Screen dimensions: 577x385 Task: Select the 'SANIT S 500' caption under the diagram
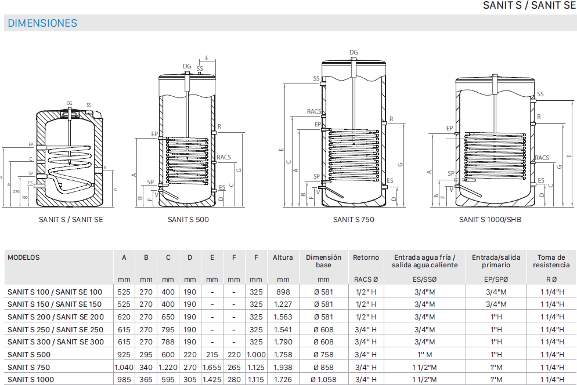click(188, 220)
